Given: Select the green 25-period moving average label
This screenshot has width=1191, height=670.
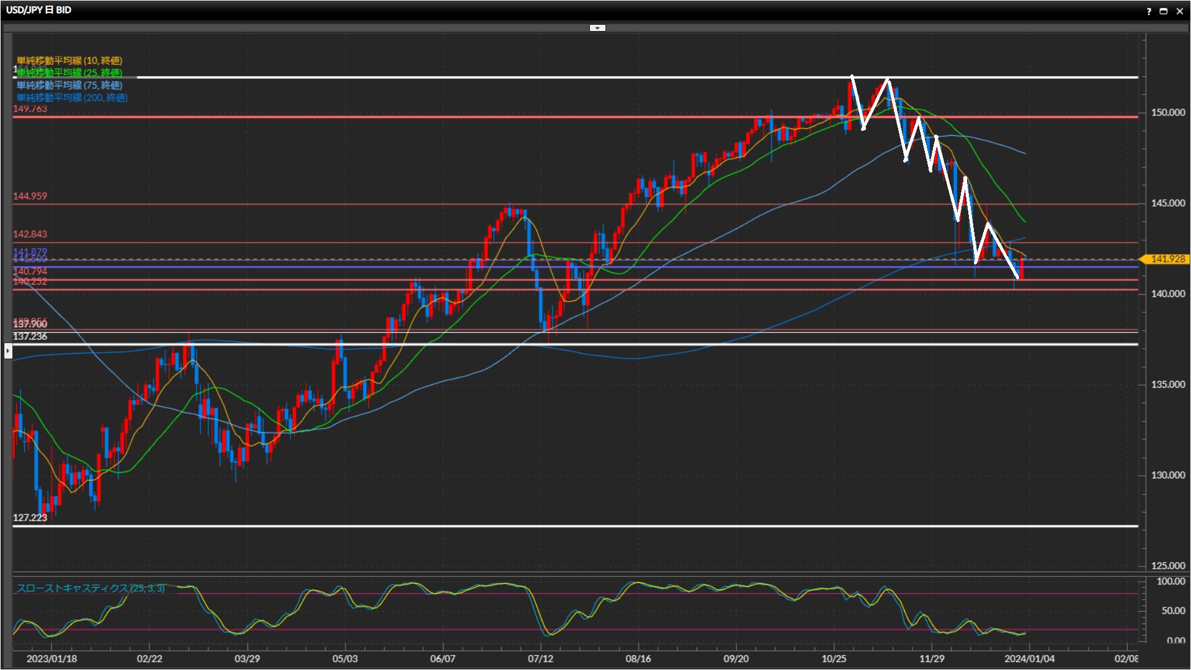Looking at the screenshot, I should 69,73.
